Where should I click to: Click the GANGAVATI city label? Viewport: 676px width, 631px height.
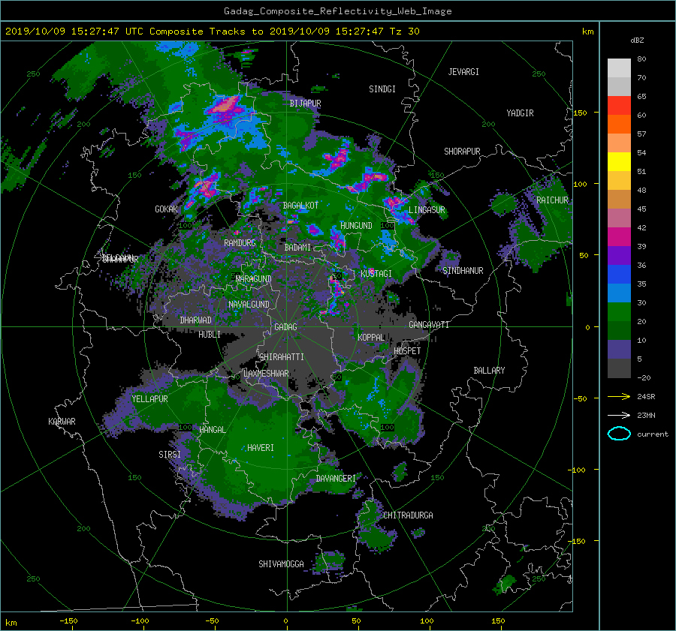point(429,324)
